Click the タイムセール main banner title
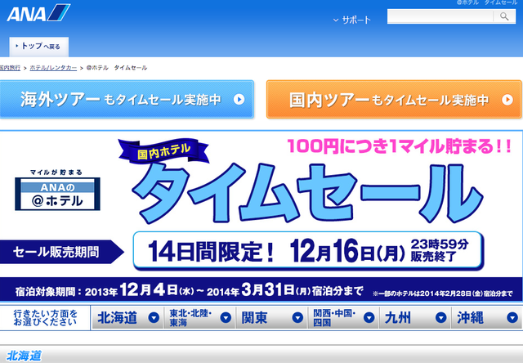The image size is (523, 363). click(x=307, y=194)
